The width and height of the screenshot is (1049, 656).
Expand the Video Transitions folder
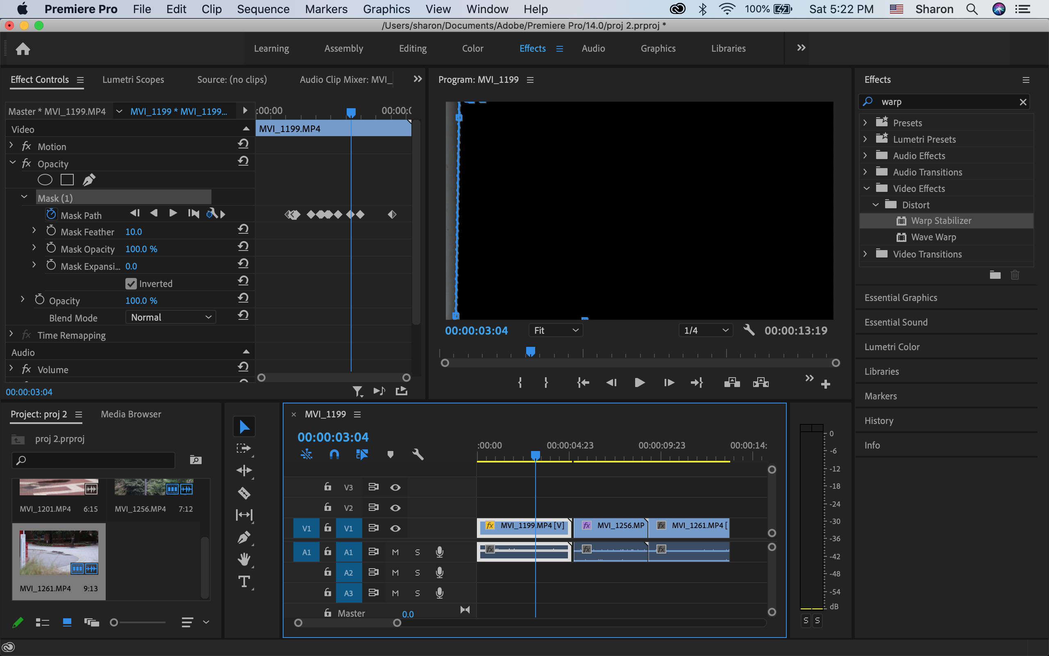point(865,254)
